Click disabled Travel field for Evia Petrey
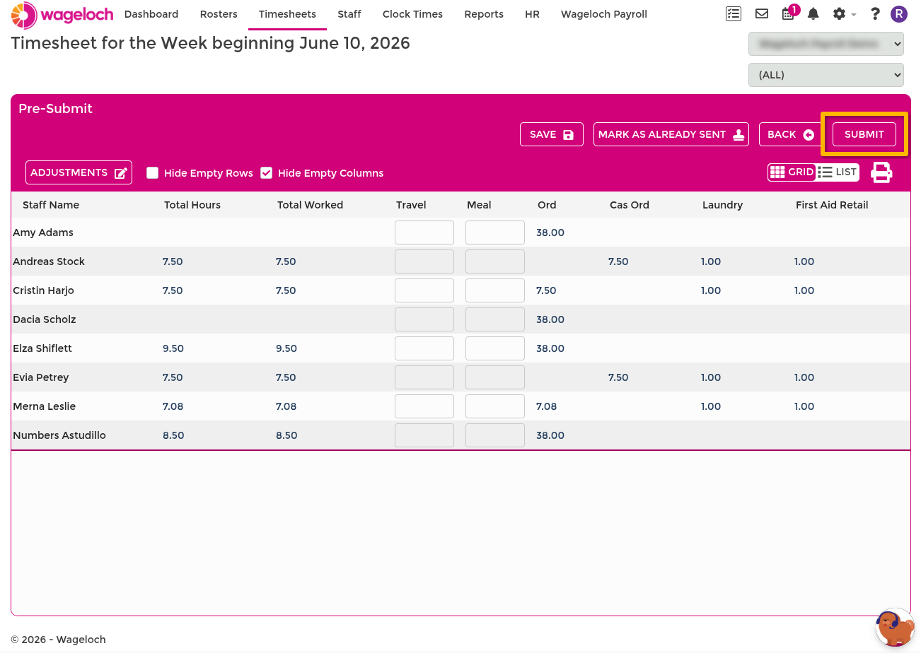 424,377
